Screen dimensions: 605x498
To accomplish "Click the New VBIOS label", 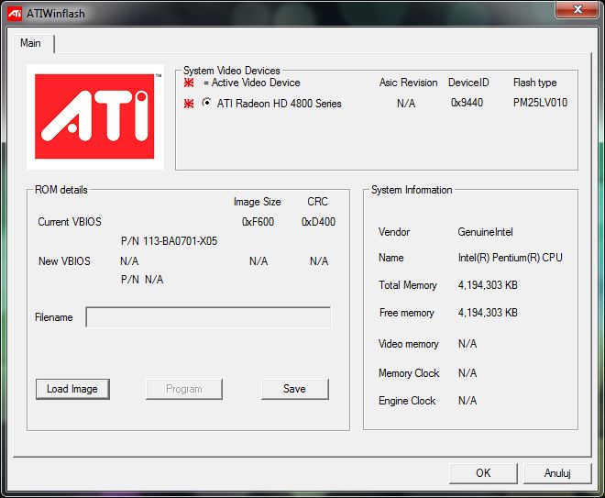I will [x=64, y=261].
